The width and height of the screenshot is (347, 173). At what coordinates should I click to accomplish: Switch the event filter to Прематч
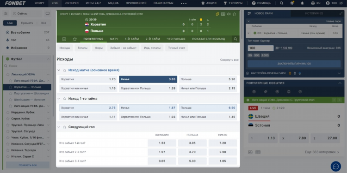coord(27,23)
